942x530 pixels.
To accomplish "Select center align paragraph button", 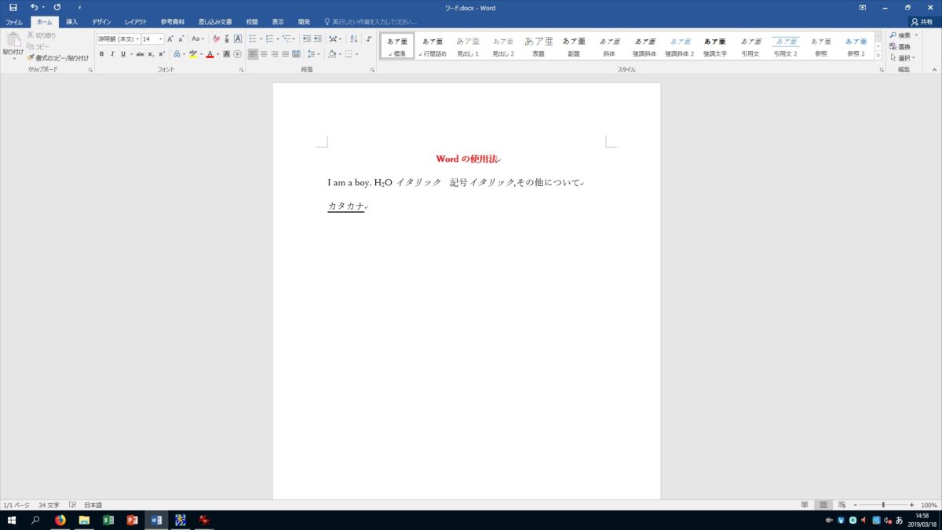I will [x=264, y=54].
